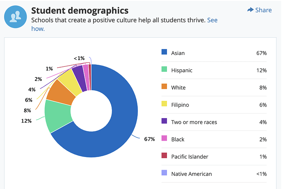Click the Student demographics heading
Image resolution: width=283 pixels, height=189 pixels.
click(x=80, y=10)
